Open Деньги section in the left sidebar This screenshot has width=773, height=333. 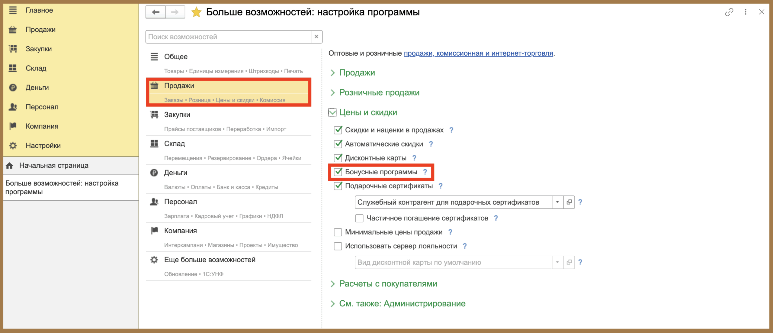pyautogui.click(x=37, y=88)
